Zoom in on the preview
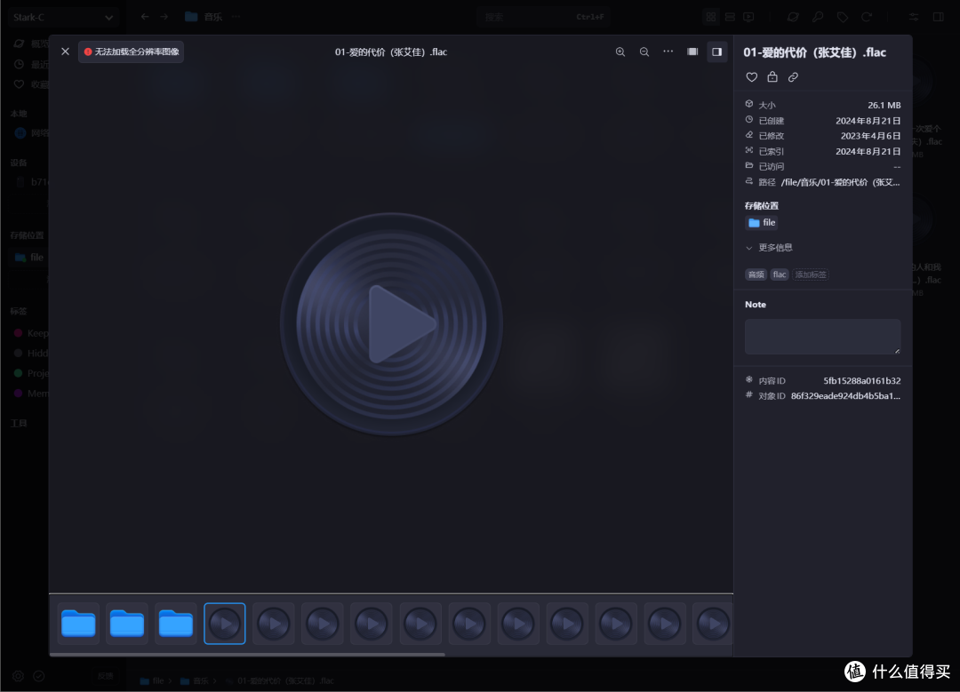 [x=620, y=52]
